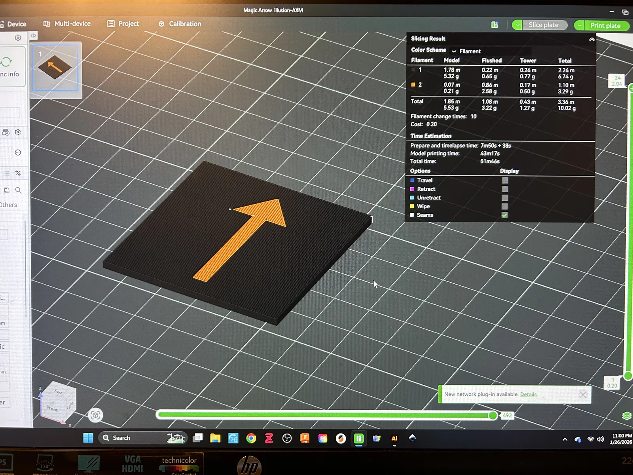The width and height of the screenshot is (633, 475).
Task: Click the 'Cost: 0.20' text
Action: point(424,124)
